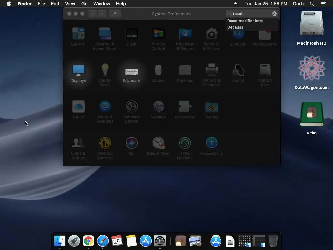Open Internet Accounts preferences
Viewport: 333px width, 250px height.
click(105, 112)
